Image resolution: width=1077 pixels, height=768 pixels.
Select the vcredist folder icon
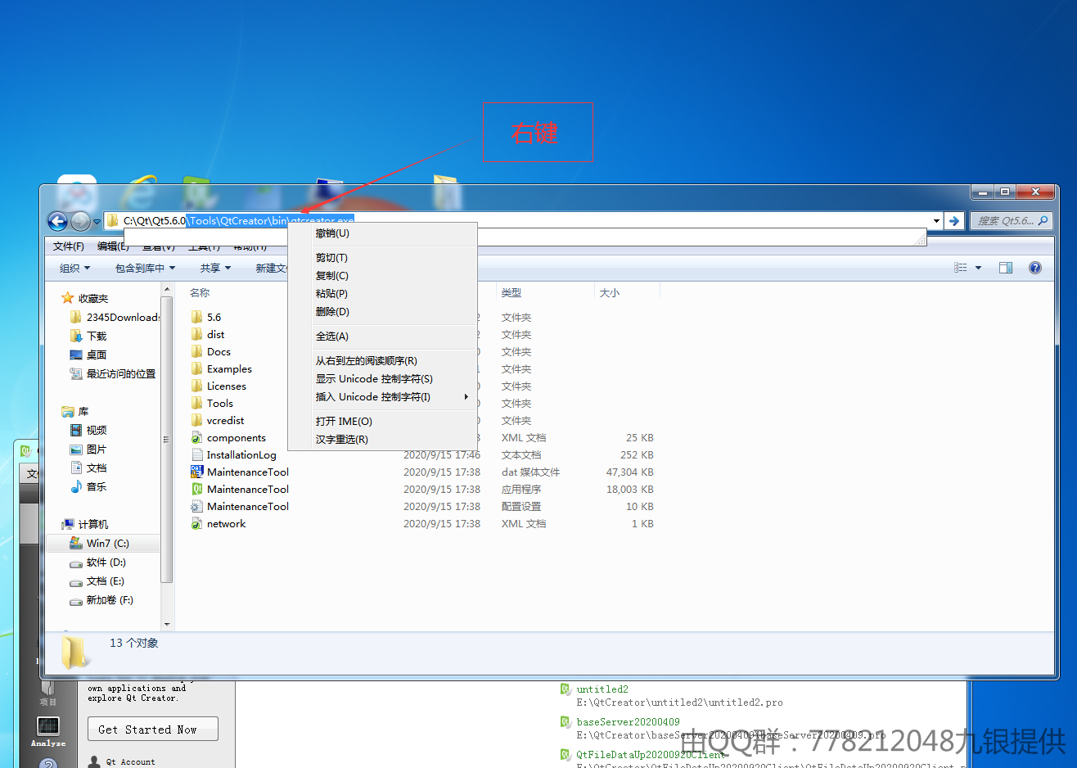197,420
